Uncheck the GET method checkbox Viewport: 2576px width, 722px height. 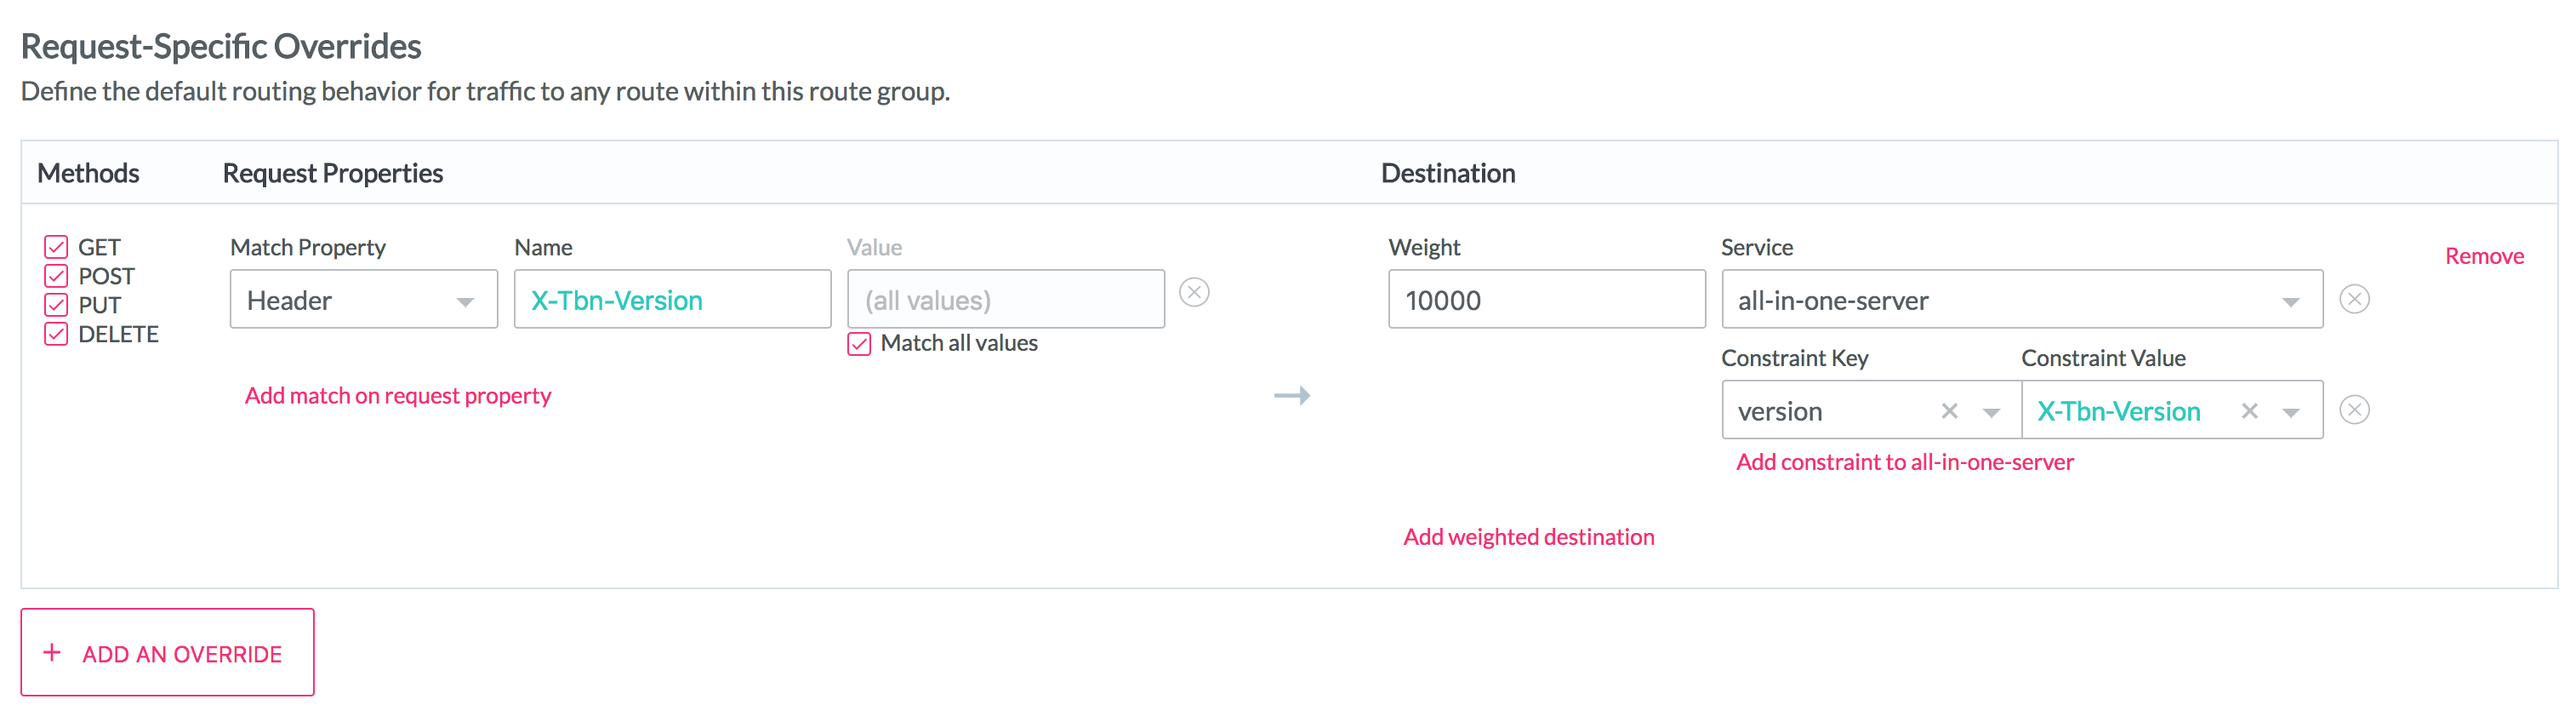[56, 246]
